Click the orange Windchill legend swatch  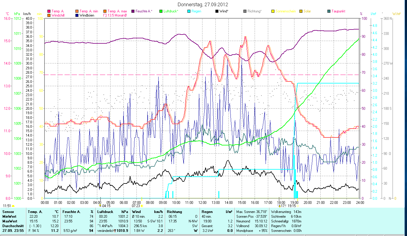pos(49,15)
